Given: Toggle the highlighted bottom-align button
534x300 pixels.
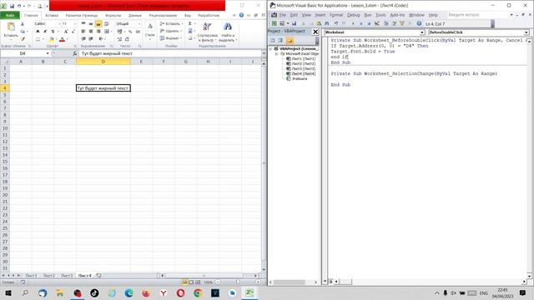Looking at the screenshot, I should (98, 24).
